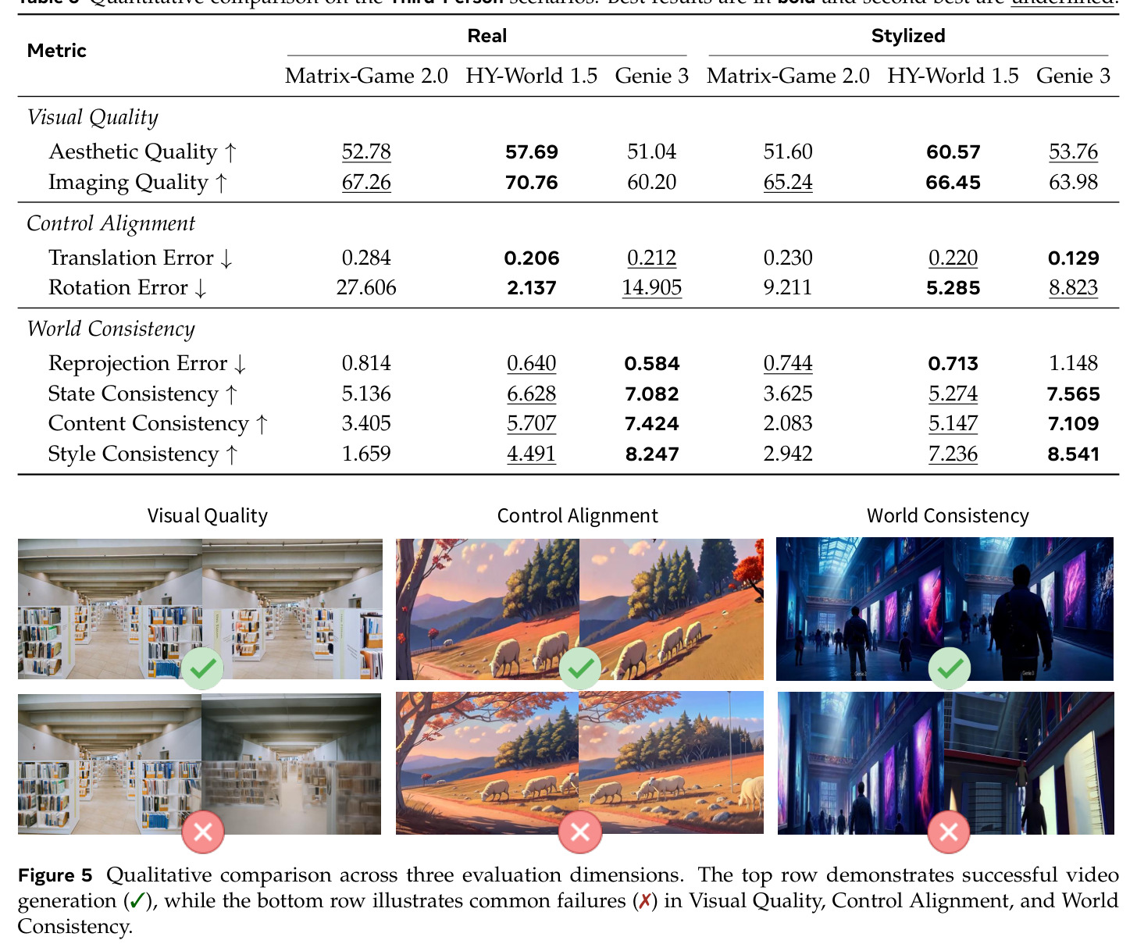Click the 'Content Consistency ↑' row label
Screen dimensions: 1137x951
click(x=159, y=423)
